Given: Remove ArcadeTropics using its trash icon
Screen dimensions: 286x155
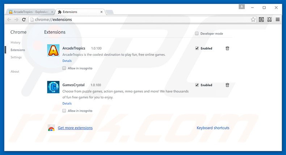Looking at the screenshot, I should pos(227,49).
